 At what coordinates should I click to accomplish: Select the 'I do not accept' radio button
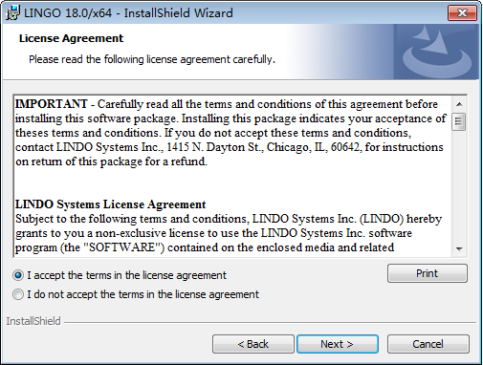[18, 294]
